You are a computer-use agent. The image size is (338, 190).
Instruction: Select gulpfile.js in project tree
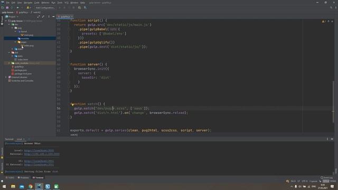[x=19, y=67]
